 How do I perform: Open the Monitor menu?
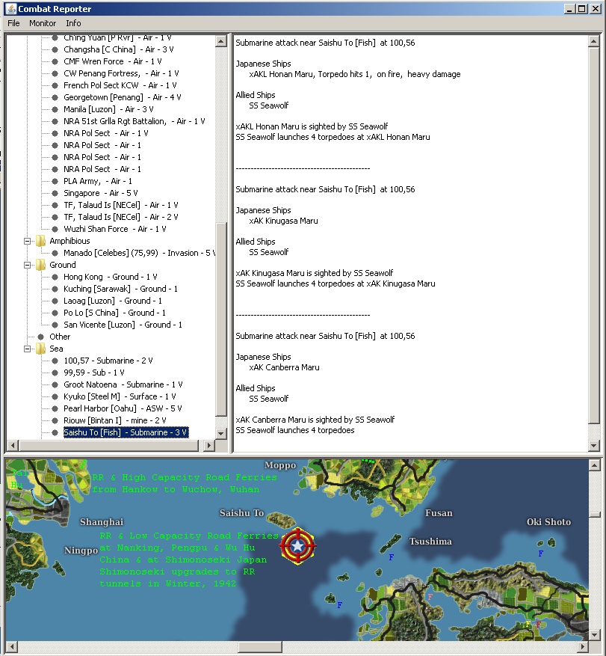click(x=42, y=23)
